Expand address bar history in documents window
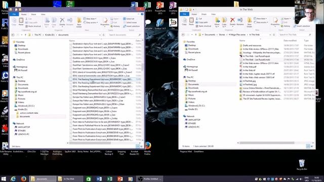The height and width of the screenshot is (182, 324). pyautogui.click(x=100, y=35)
